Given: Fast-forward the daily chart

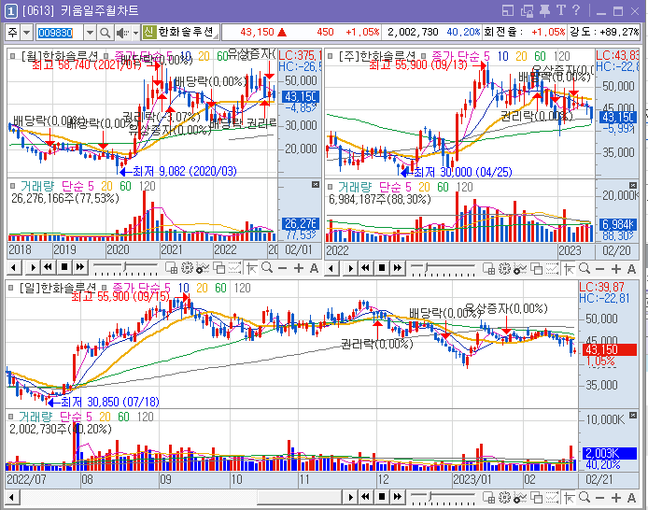Looking at the screenshot, I should point(398,497).
